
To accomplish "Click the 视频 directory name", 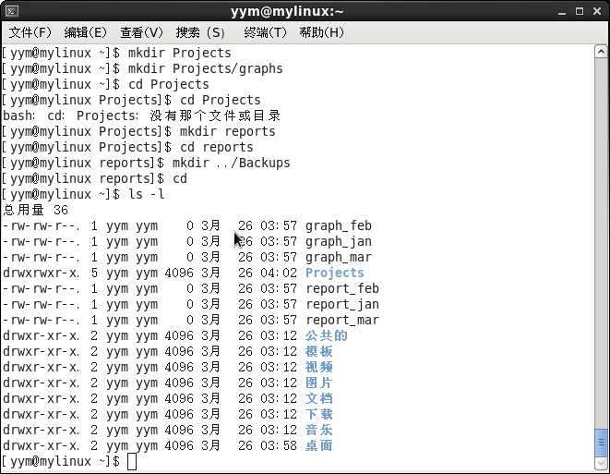I will pyautogui.click(x=319, y=368).
